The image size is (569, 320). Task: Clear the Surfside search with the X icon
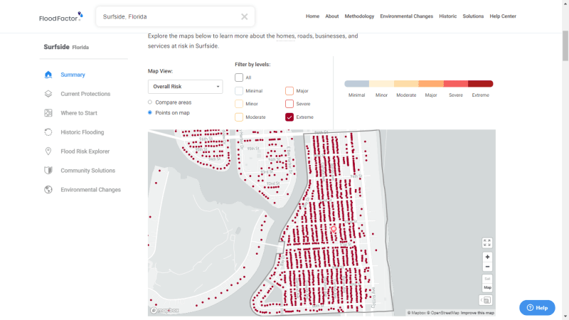point(244,16)
